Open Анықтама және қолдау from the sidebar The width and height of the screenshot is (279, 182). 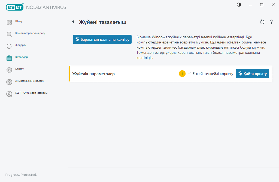pos(29,81)
